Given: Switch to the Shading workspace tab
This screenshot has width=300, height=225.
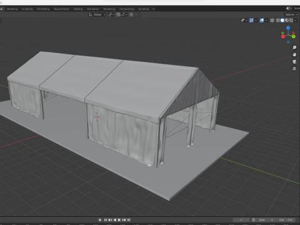Looking at the screenshot, I should point(78,9).
